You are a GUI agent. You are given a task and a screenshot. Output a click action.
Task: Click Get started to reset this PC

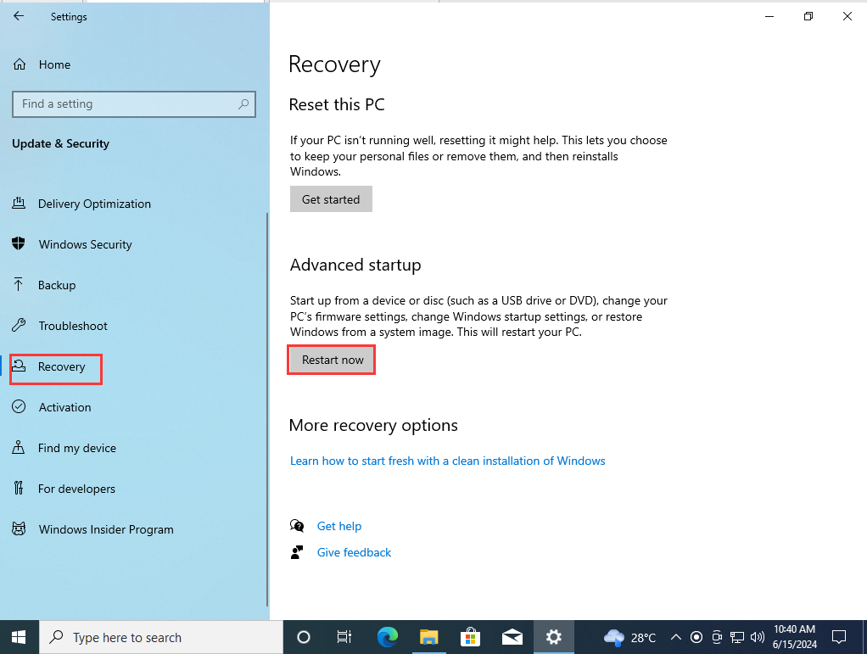[331, 198]
